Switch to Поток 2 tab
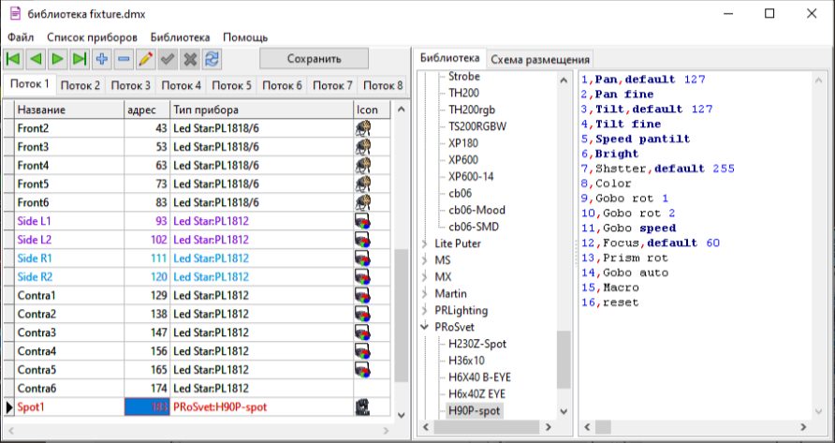This screenshot has width=835, height=443. pos(81,86)
